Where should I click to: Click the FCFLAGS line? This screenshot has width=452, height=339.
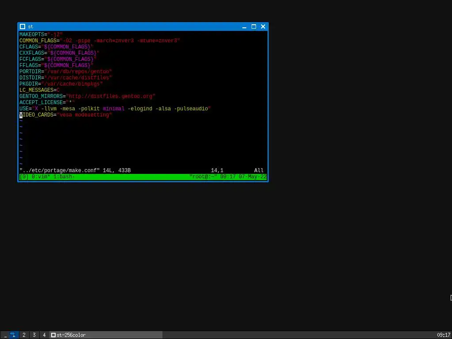[58, 59]
